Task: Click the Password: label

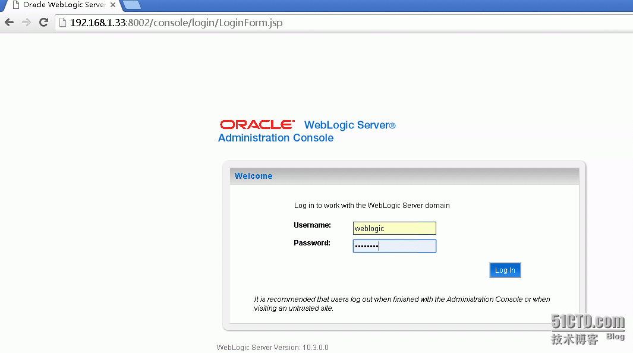Action: click(311, 243)
